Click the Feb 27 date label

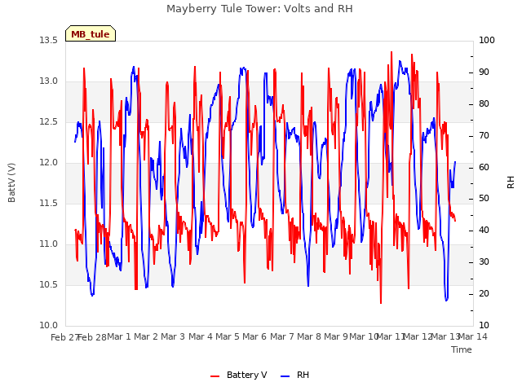(x=64, y=337)
